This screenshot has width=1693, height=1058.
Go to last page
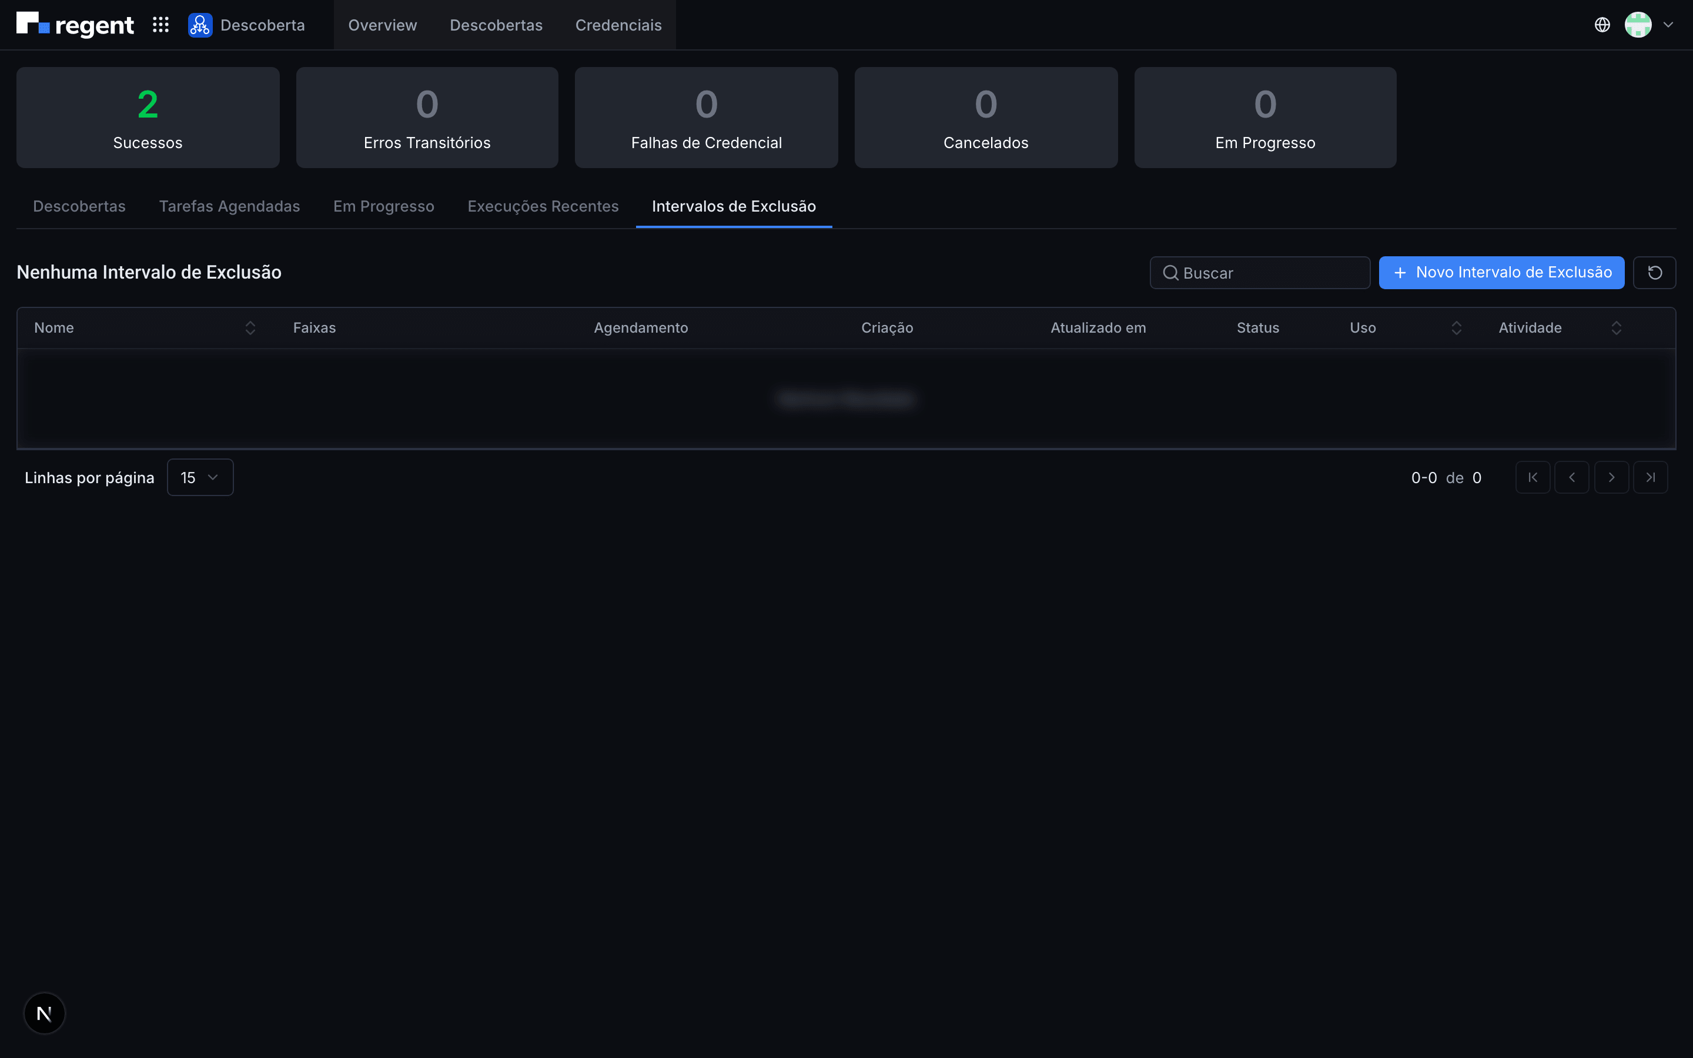[x=1650, y=477]
